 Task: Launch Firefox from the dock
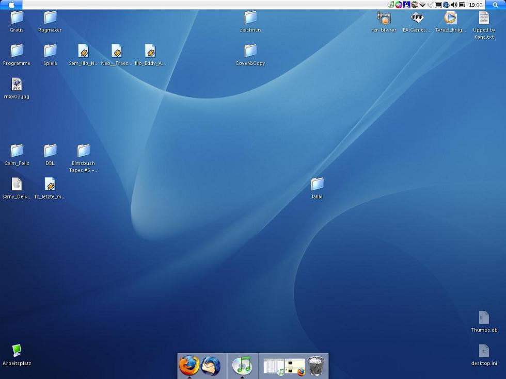tap(189, 365)
